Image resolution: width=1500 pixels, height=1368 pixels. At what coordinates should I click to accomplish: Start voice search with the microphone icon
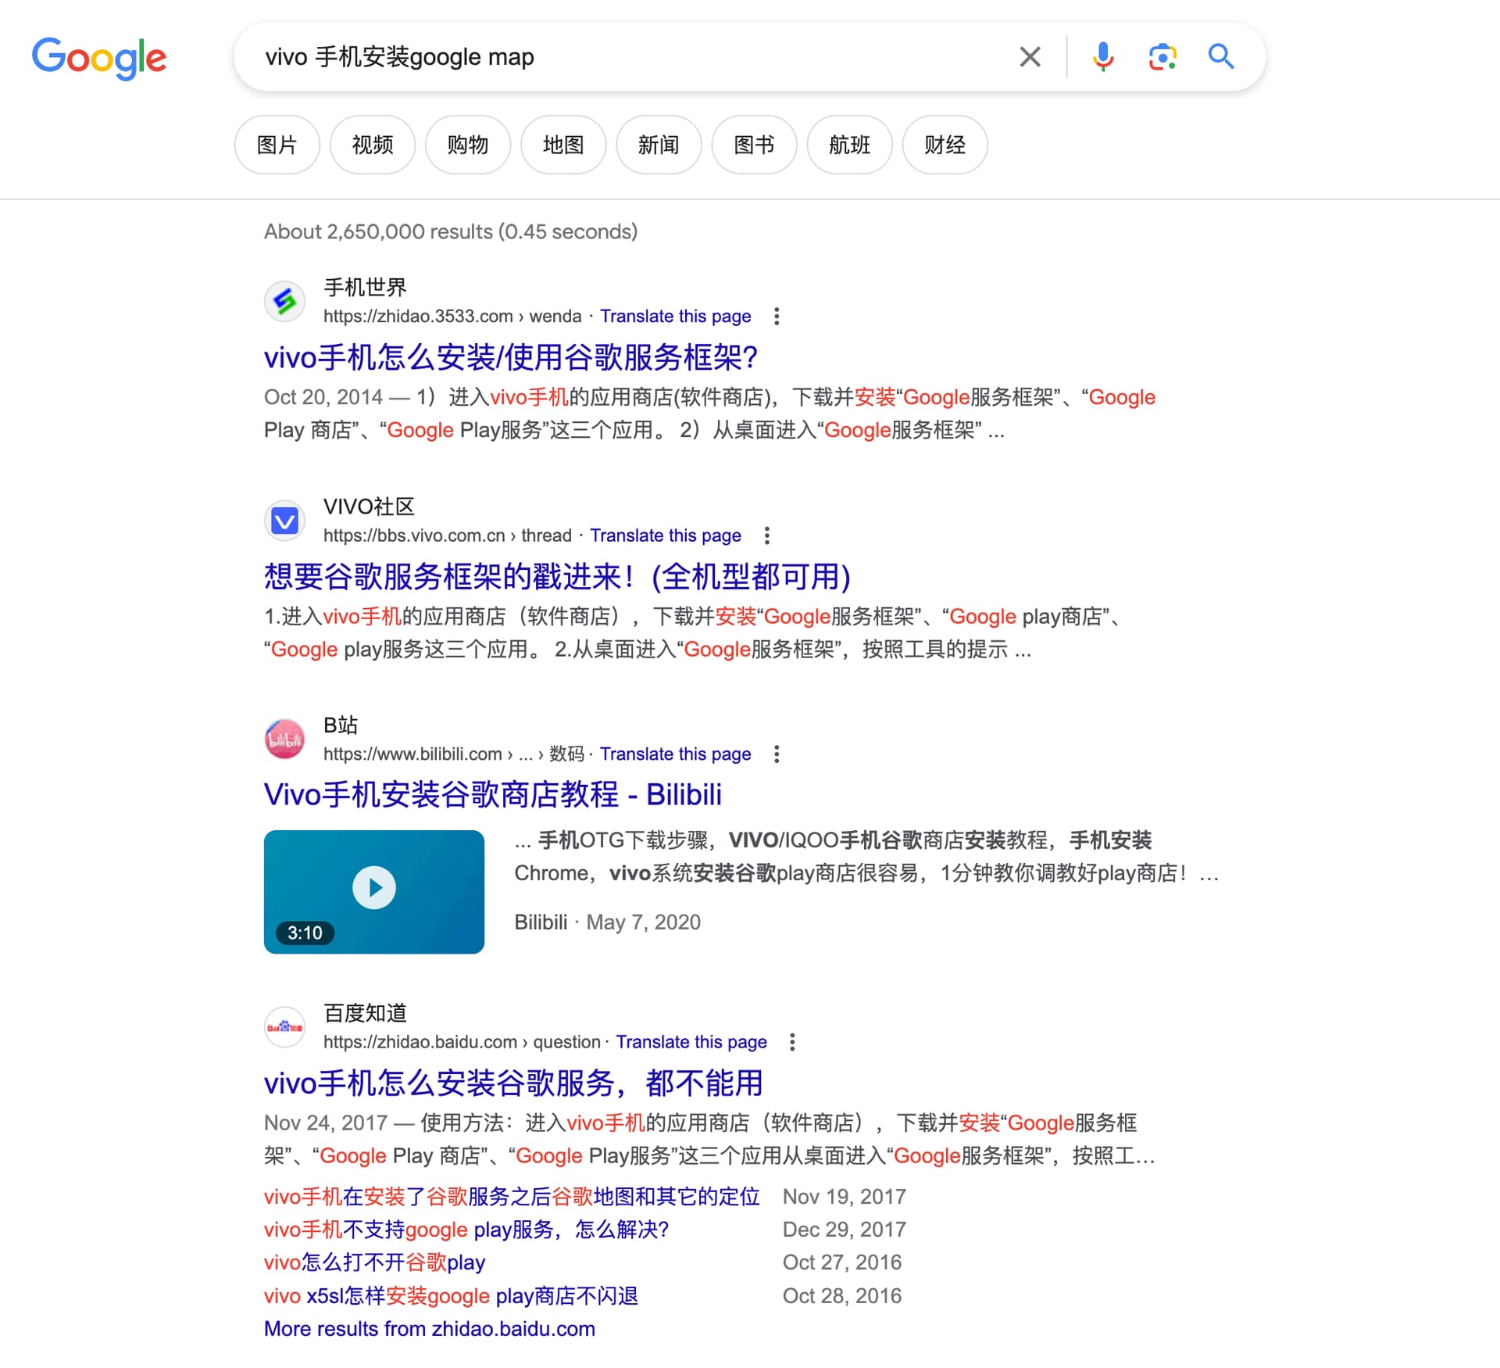pyautogui.click(x=1102, y=56)
